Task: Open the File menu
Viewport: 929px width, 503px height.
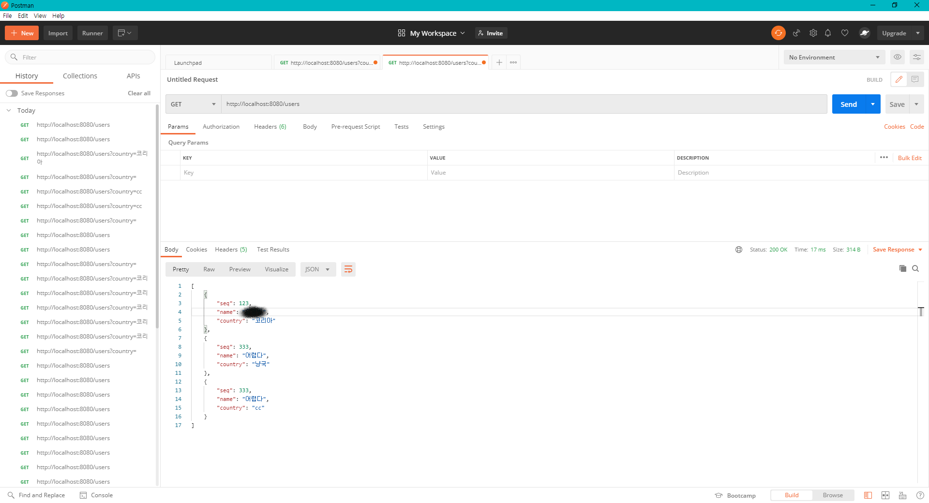Action: [x=7, y=15]
